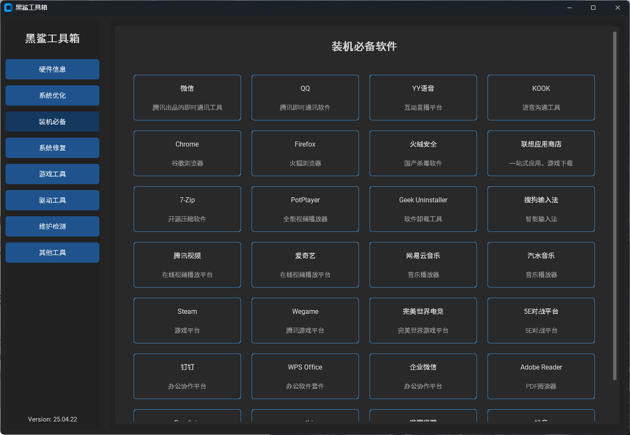Viewport: 630px width, 435px height.
Task: Minimize the 黑鲨工具箱 window
Action: coord(570,8)
